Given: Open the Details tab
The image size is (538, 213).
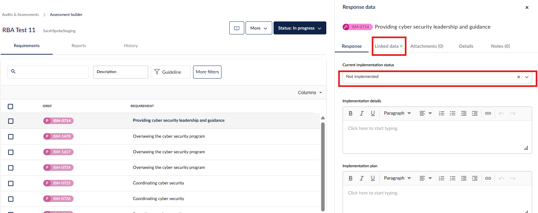Looking at the screenshot, I should 466,46.
